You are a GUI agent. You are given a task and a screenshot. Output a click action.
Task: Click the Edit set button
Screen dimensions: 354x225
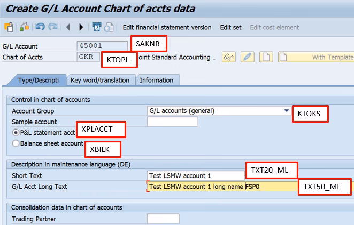click(230, 27)
